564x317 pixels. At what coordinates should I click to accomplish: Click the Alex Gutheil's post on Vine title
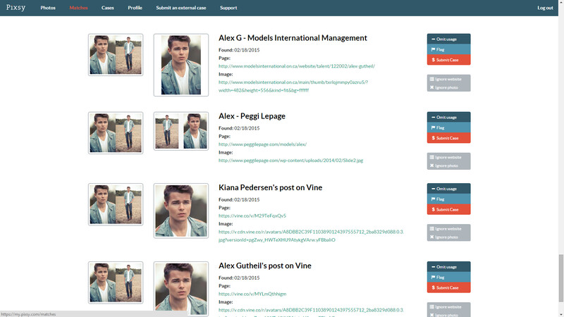[x=265, y=266]
